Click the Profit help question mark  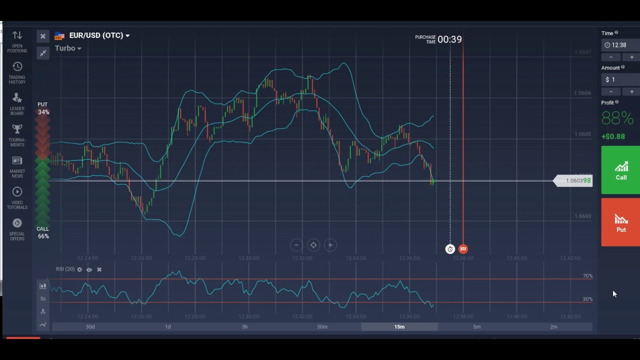coord(617,102)
